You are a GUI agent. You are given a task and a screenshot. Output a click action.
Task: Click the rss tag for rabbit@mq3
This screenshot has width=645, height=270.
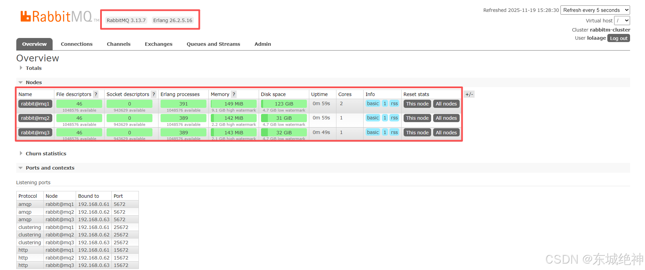[394, 132]
